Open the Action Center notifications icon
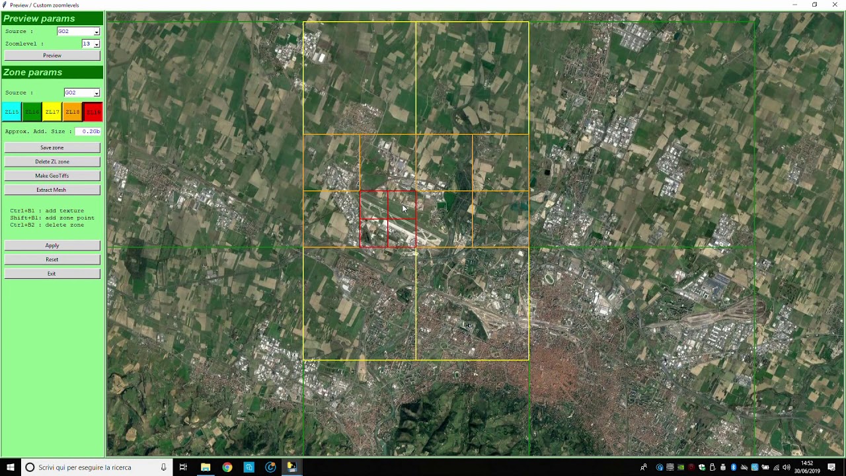846x476 pixels. [x=831, y=467]
